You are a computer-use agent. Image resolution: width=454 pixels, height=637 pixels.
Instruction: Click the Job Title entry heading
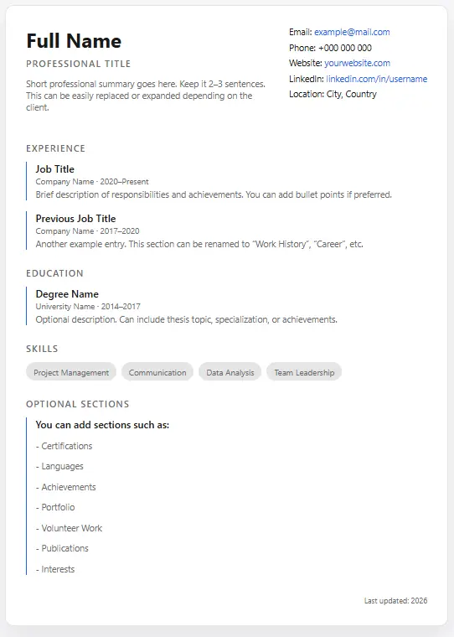[x=54, y=169]
